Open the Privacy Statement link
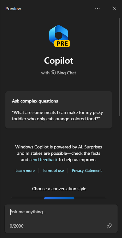 pos(87,171)
